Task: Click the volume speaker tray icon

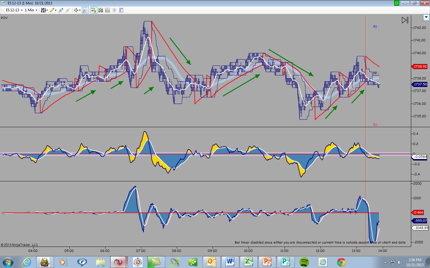Action: coord(400,262)
